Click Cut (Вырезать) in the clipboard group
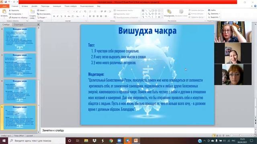257x144 pixels. 14,10
